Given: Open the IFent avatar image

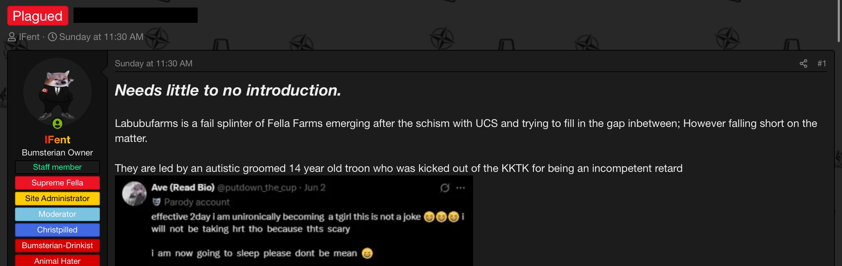Looking at the screenshot, I should [57, 93].
